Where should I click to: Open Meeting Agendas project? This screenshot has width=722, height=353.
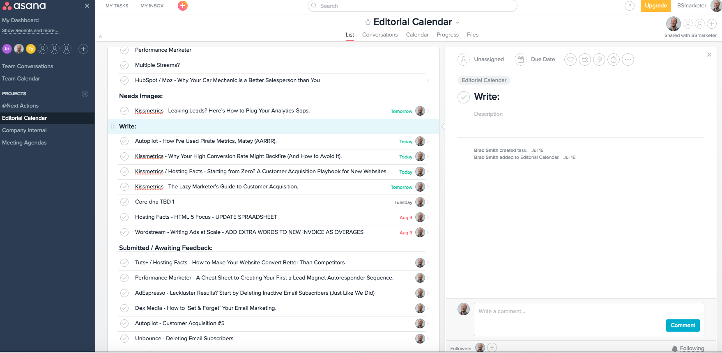point(24,143)
